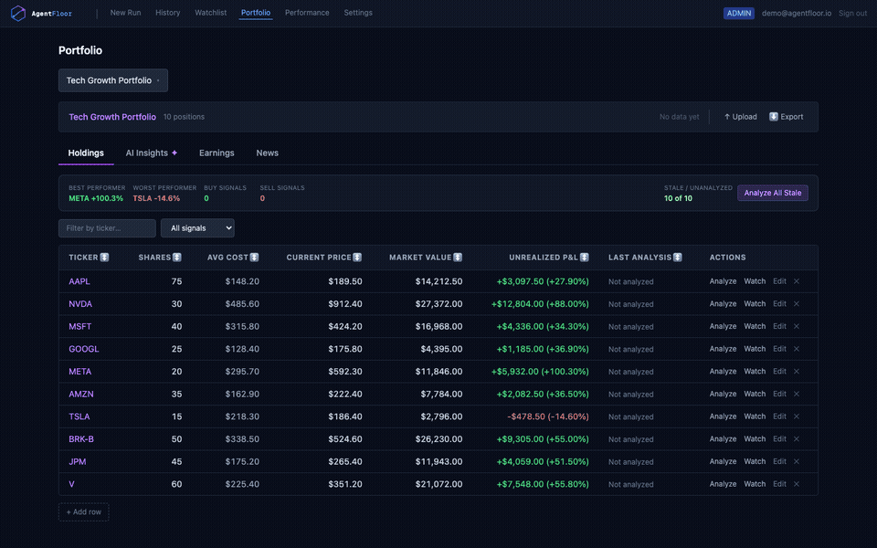Open the News tab
Viewport: 877px width, 548px height.
pos(268,153)
